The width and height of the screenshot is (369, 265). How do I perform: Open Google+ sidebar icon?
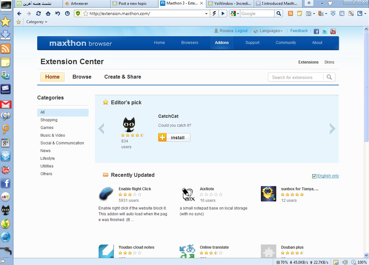pos(5,143)
